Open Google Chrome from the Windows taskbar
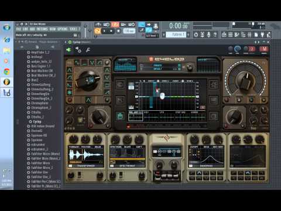This screenshot has height=211, width=281. 6,72
